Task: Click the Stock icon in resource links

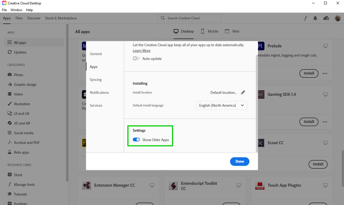Action: (9, 174)
